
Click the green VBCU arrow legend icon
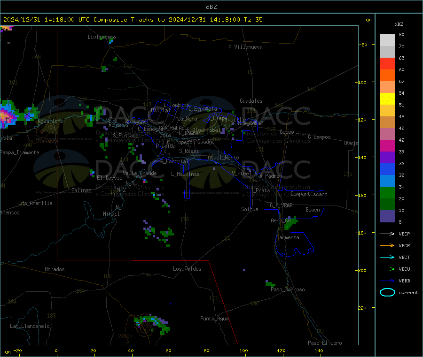click(387, 269)
